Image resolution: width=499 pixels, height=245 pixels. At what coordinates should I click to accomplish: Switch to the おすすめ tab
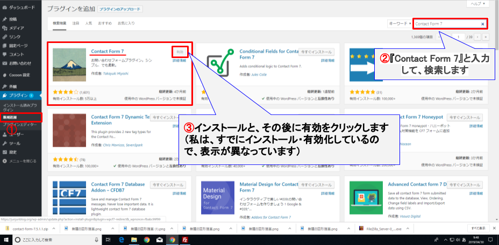click(105, 23)
